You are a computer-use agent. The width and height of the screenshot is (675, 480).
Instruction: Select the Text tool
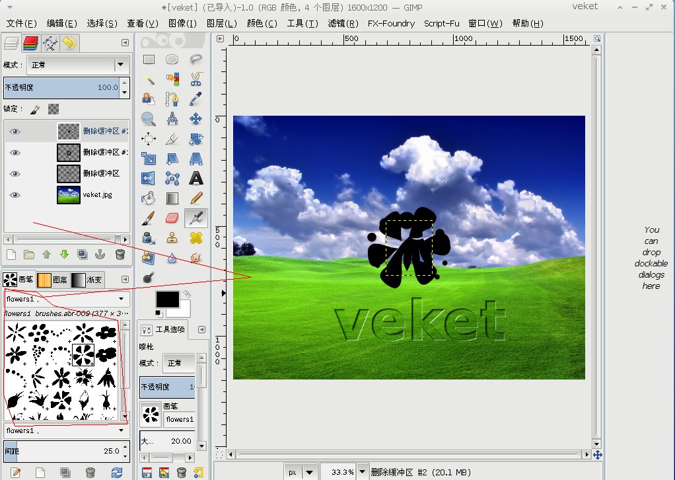pos(196,179)
